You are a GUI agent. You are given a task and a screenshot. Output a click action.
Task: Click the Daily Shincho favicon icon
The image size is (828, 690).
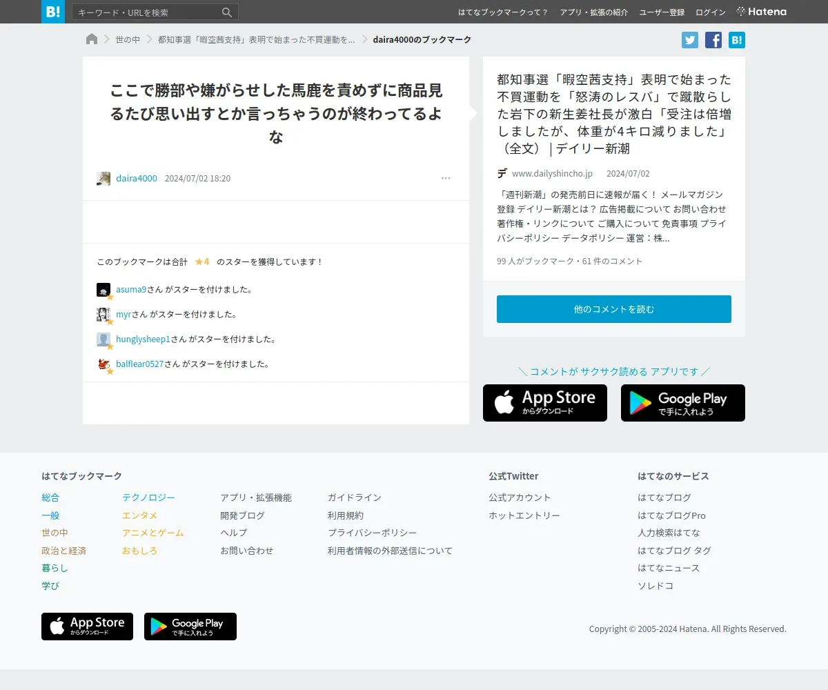pos(502,174)
